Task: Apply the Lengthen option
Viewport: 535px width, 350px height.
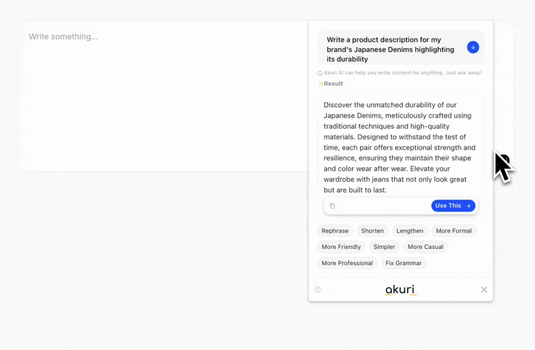Action: 410,231
